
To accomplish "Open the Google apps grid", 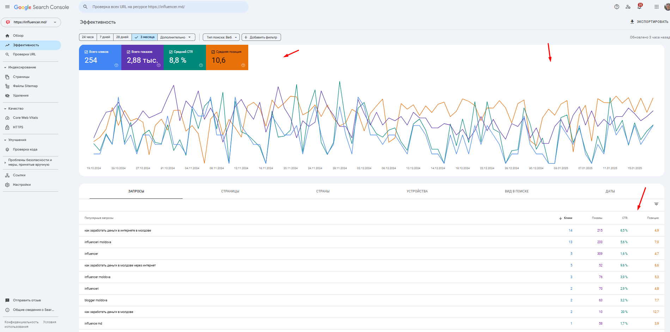I will tap(656, 7).
